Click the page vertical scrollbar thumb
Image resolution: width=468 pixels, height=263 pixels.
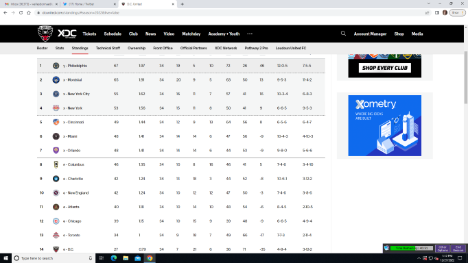coord(466,77)
